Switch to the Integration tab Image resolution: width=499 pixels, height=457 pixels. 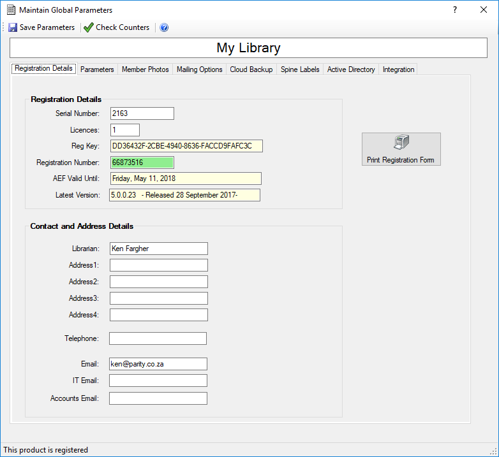398,69
